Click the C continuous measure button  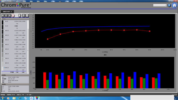[x=6, y=15]
